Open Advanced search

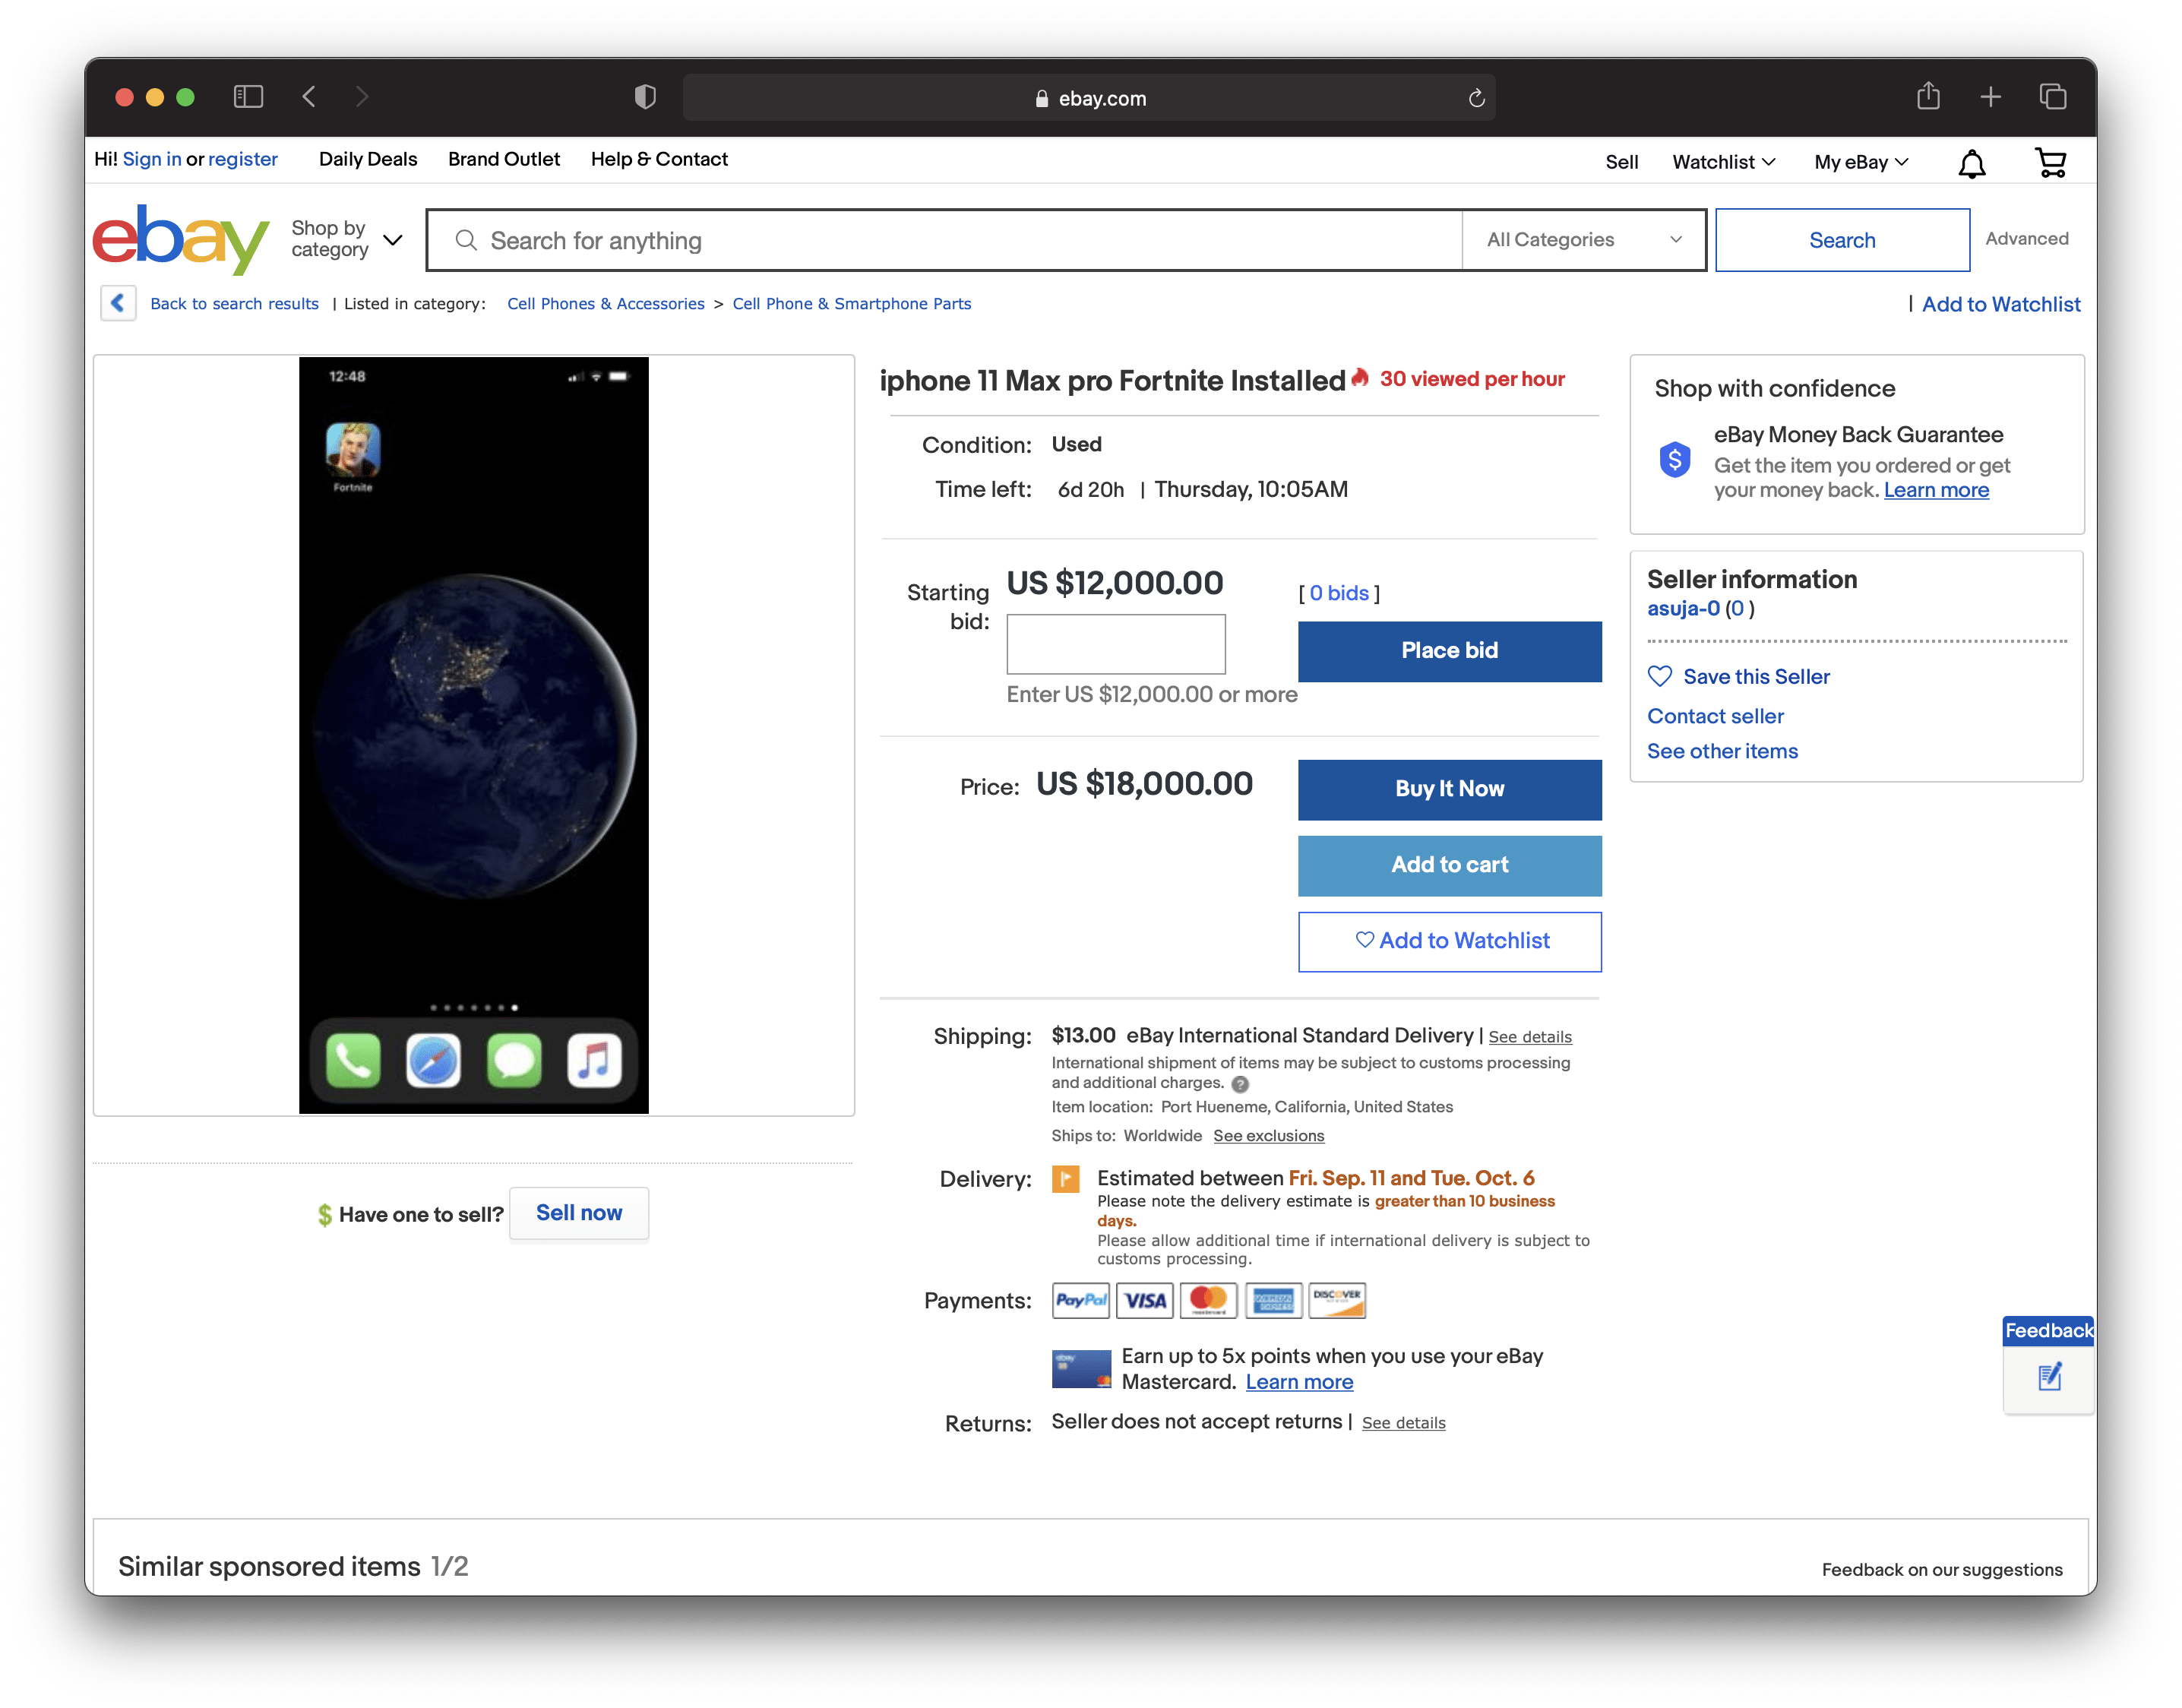pyautogui.click(x=2026, y=238)
